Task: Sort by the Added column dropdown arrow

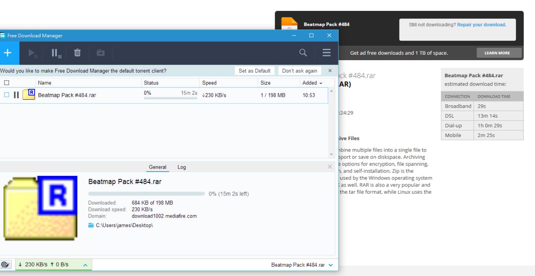Action: click(321, 83)
